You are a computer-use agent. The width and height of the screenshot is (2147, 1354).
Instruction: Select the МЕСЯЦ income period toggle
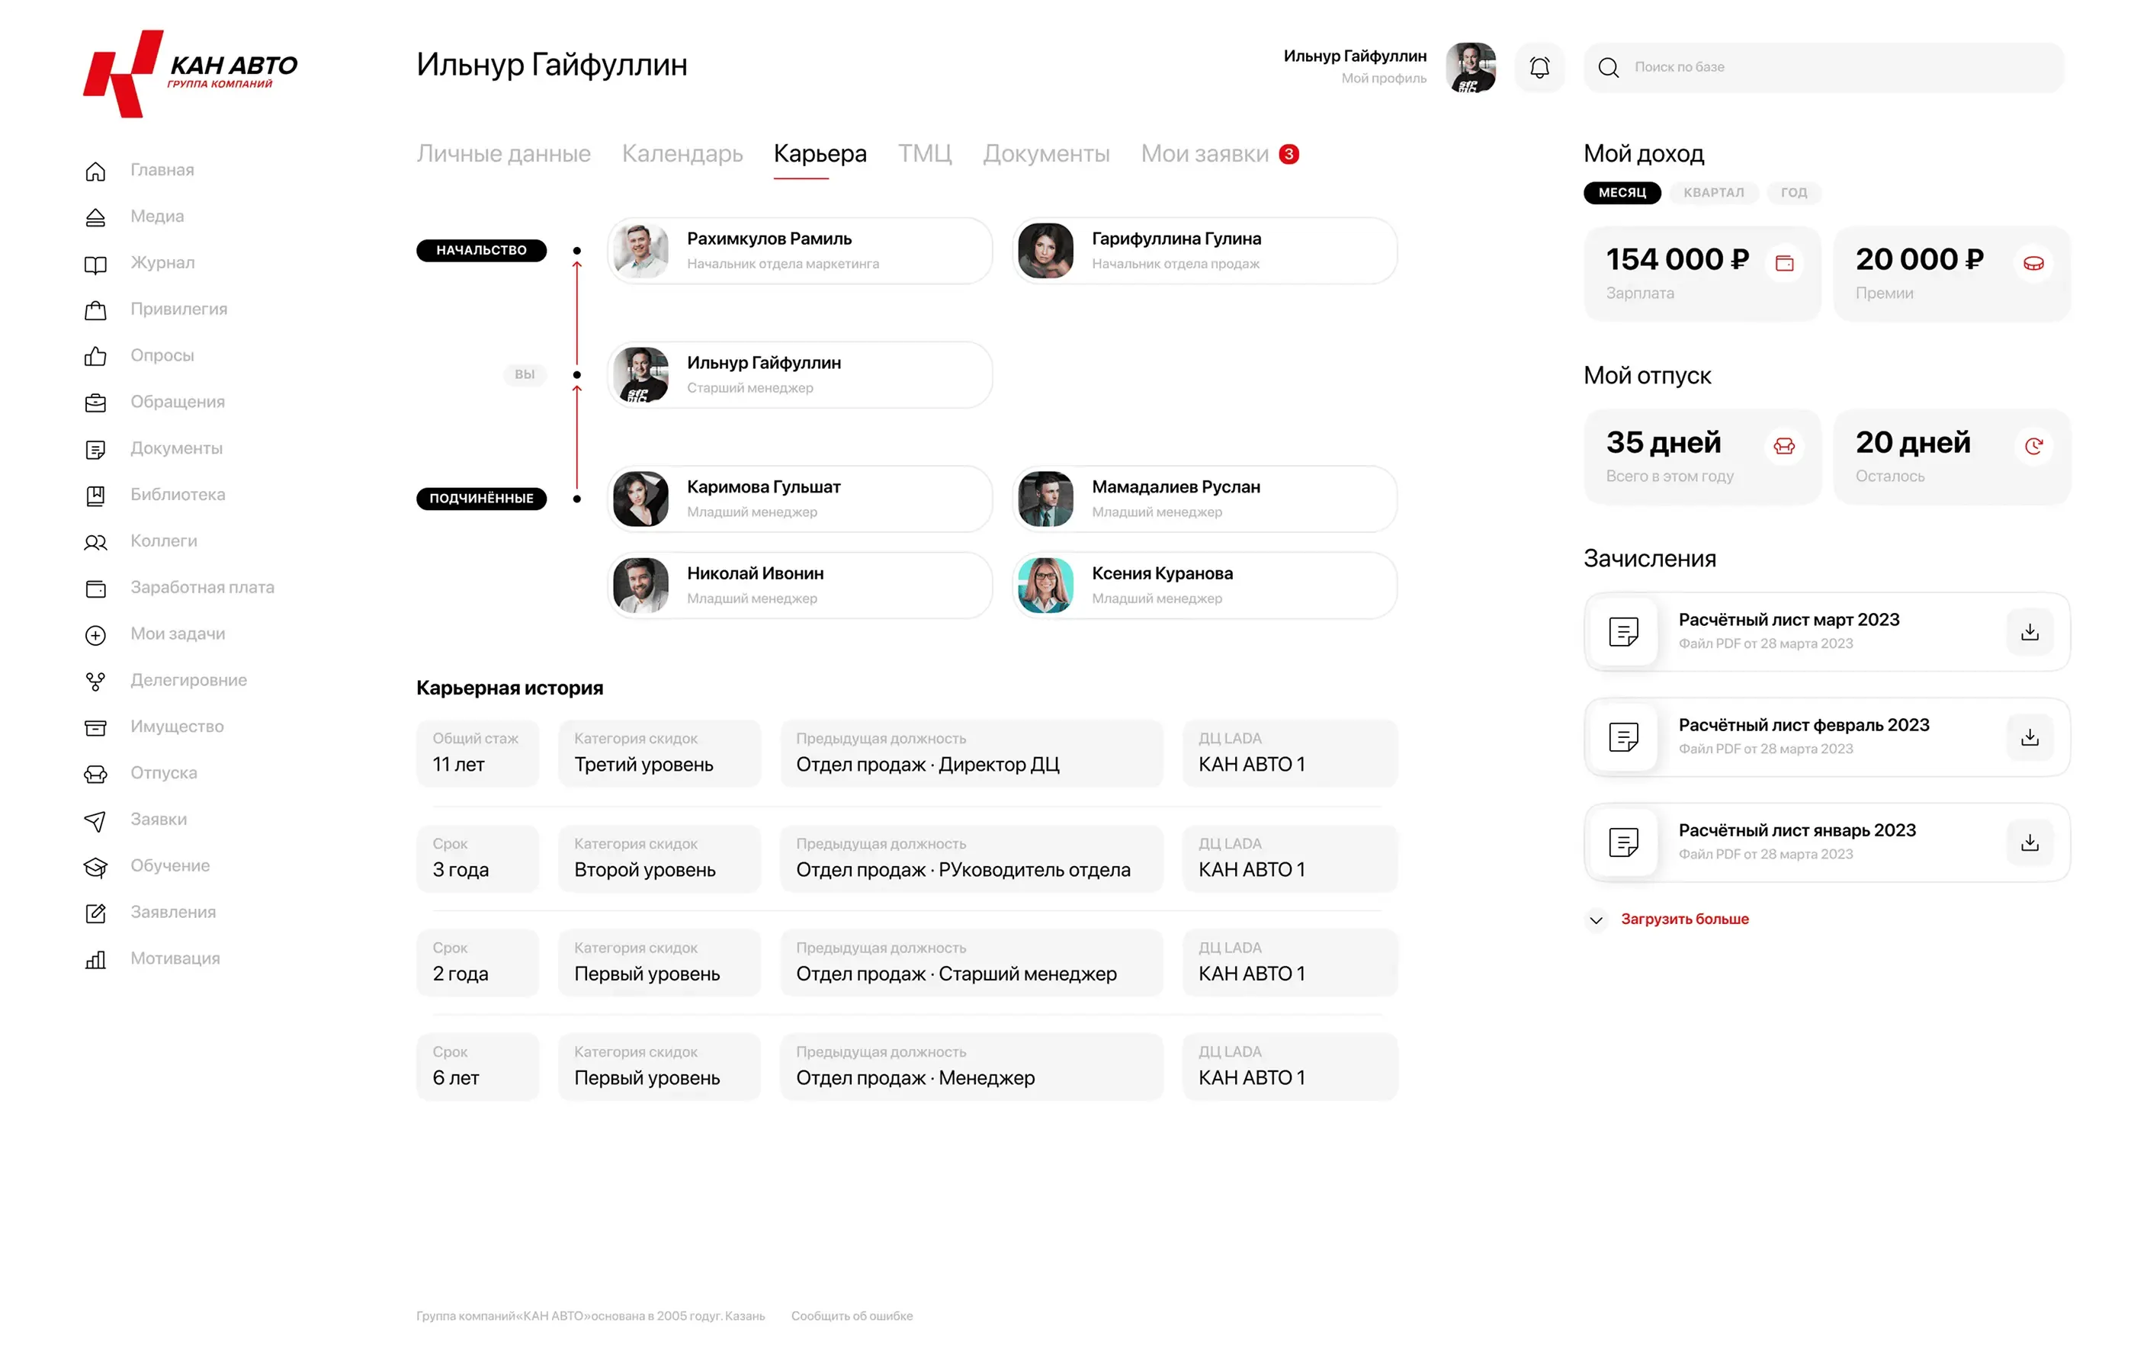point(1621,193)
